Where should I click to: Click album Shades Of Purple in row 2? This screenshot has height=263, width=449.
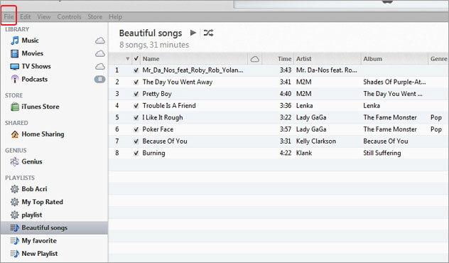394,82
